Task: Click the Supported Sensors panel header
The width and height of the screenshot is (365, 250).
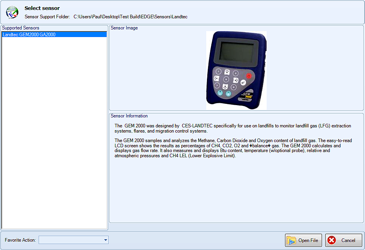Action: [20, 28]
